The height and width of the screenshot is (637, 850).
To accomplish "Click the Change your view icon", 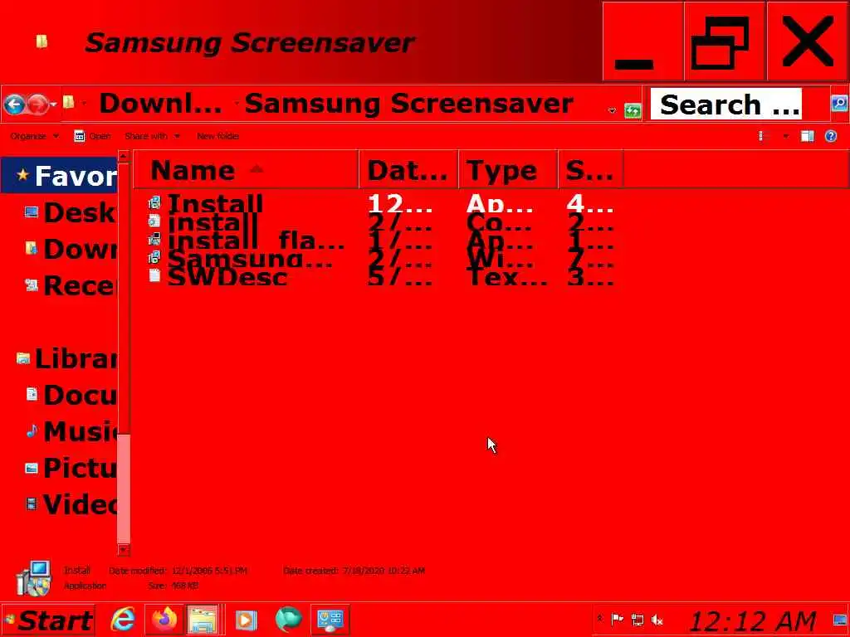I will 762,136.
